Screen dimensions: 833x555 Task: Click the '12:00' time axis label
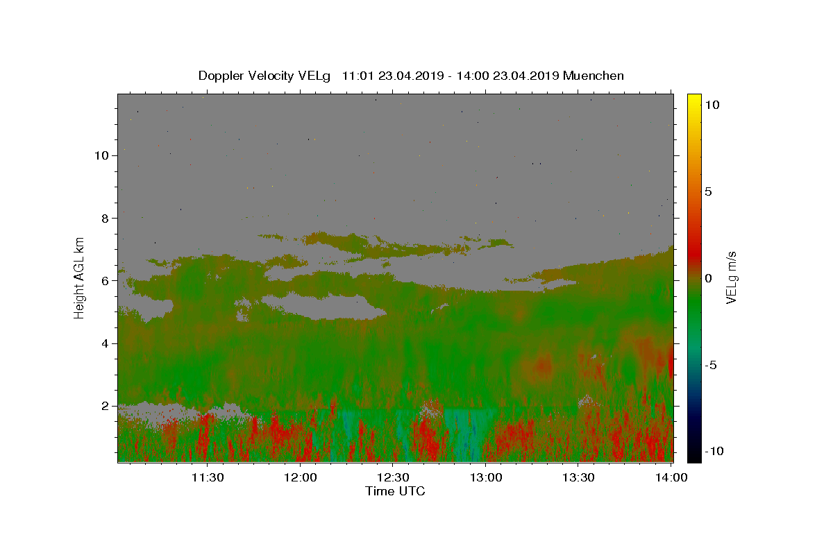pyautogui.click(x=301, y=477)
